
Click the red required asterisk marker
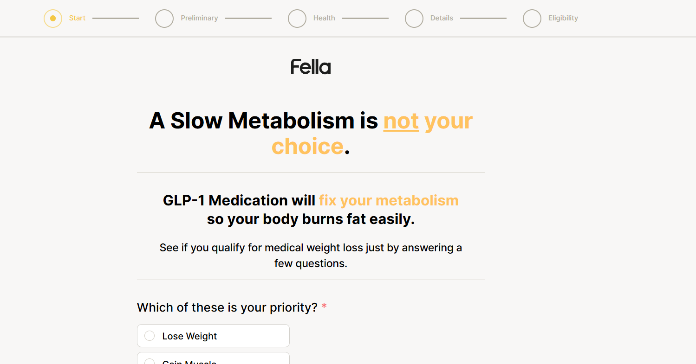coord(324,307)
